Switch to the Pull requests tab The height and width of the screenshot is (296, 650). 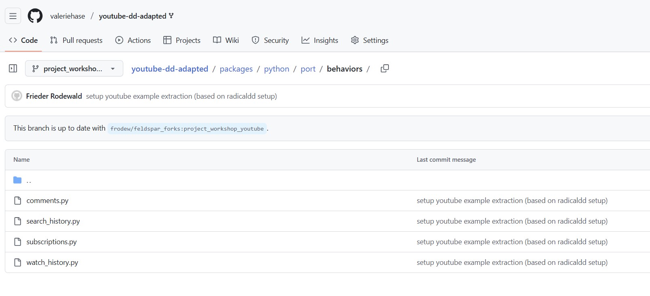pyautogui.click(x=76, y=40)
